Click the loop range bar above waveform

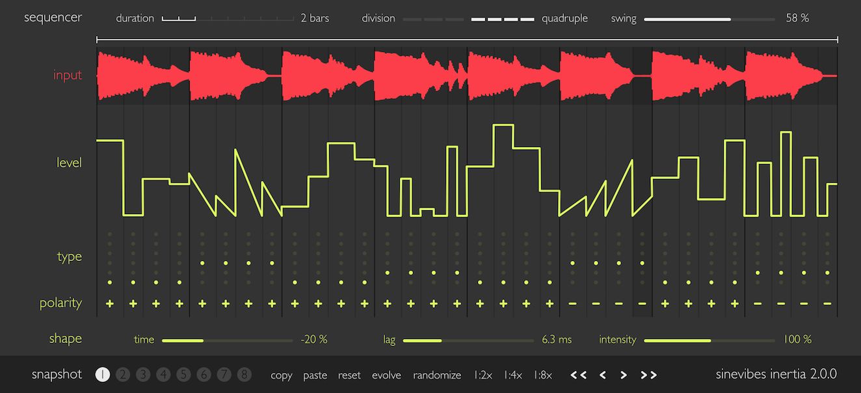(x=467, y=40)
